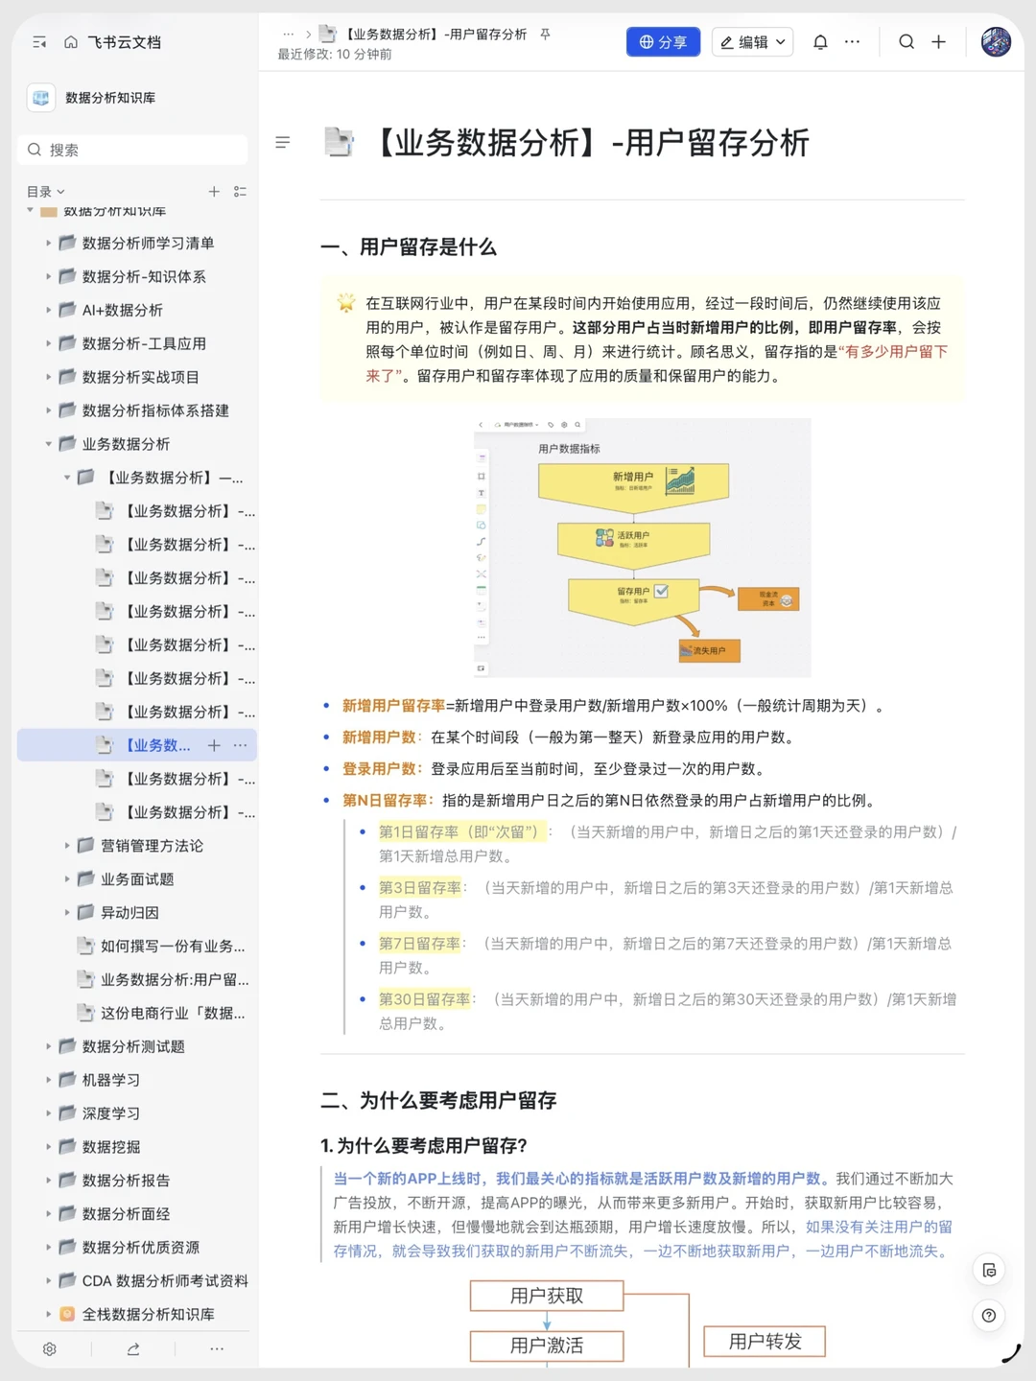
Task: Expand 营销管理方法论 folder
Action: point(67,846)
